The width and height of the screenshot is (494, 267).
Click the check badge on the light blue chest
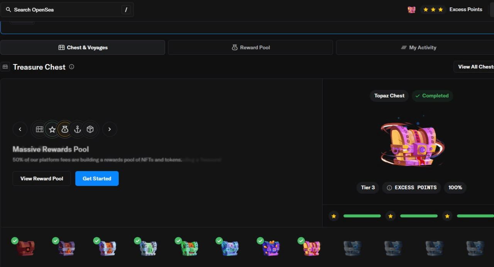[x=219, y=241]
